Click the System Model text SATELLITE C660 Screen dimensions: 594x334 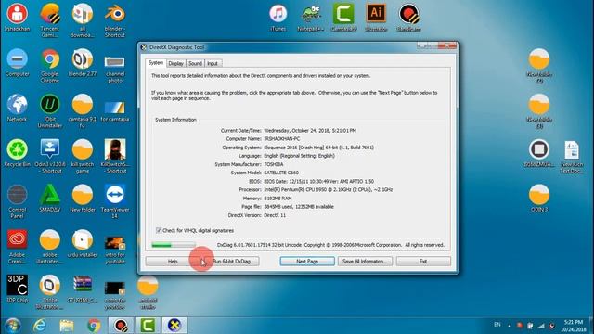[x=281, y=173]
